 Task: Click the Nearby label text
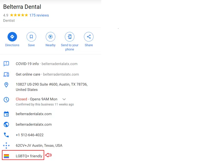coord(51,45)
